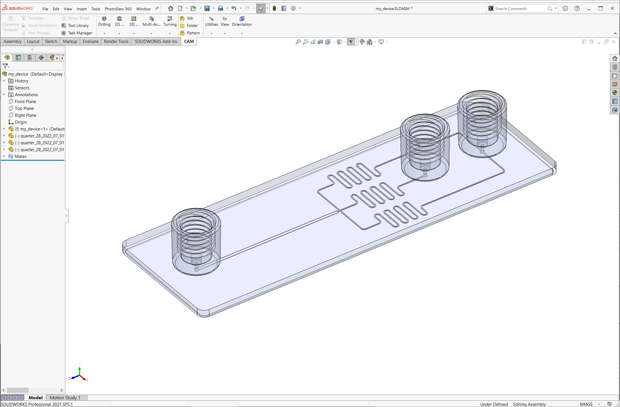Activate the Section View tool

[x=320, y=42]
